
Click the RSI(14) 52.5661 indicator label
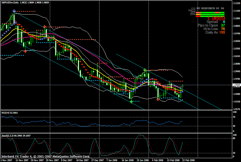(x=10, y=113)
